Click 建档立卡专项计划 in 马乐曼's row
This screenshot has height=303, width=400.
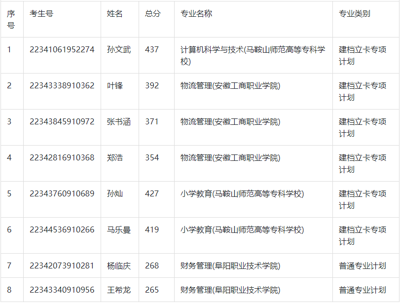click(363, 235)
